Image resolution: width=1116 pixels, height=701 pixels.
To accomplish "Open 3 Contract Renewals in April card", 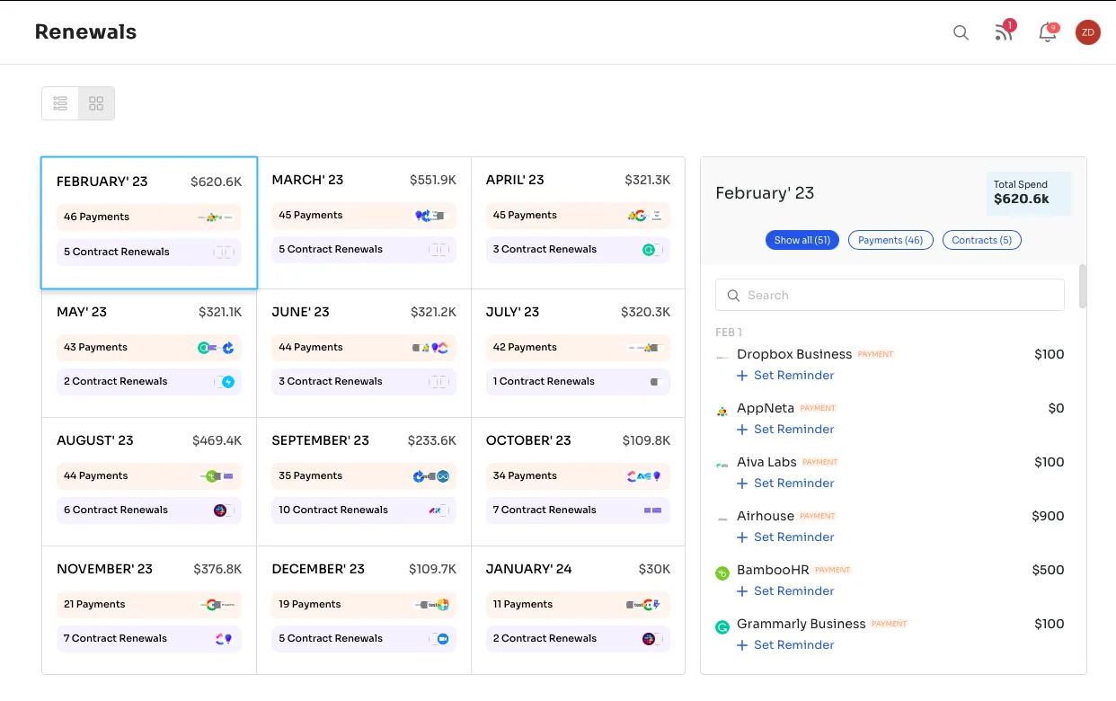I will tap(578, 249).
